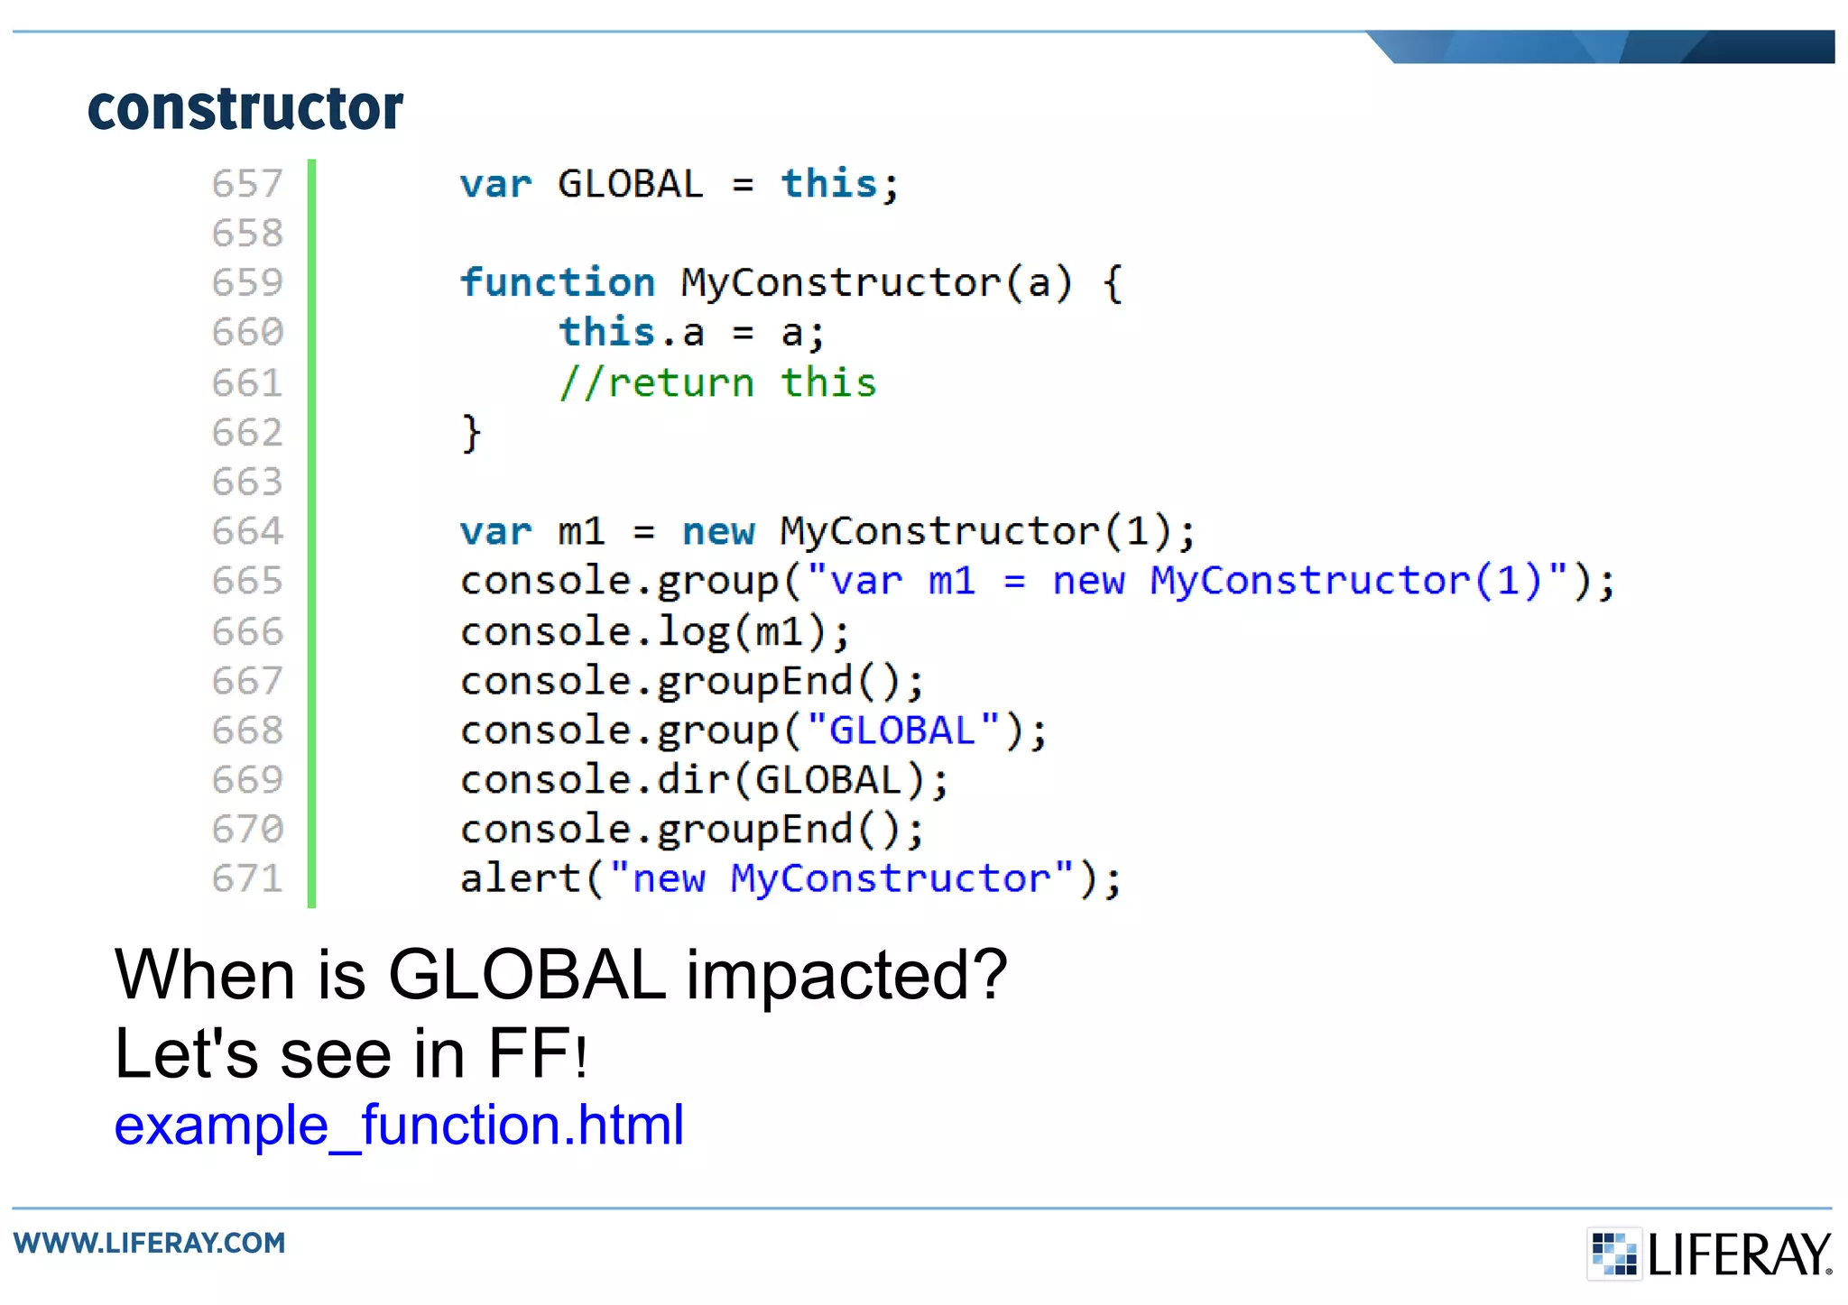
Task: Click the "GLOBAL" string on line 668
Action: [x=902, y=730]
